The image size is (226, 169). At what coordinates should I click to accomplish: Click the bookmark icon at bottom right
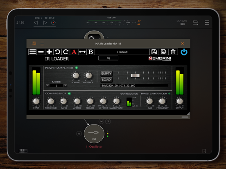pyautogui.click(x=204, y=151)
